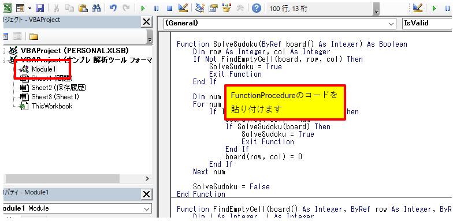This screenshot has width=453, height=221.
Task: Click the 'End Function' line
Action: tap(201, 194)
